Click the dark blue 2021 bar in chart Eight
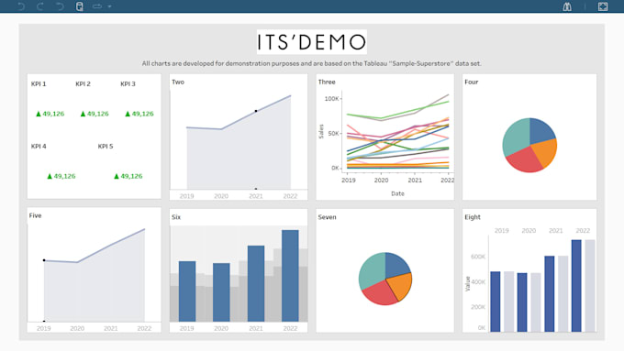Image resolution: width=624 pixels, height=351 pixels. click(x=549, y=294)
